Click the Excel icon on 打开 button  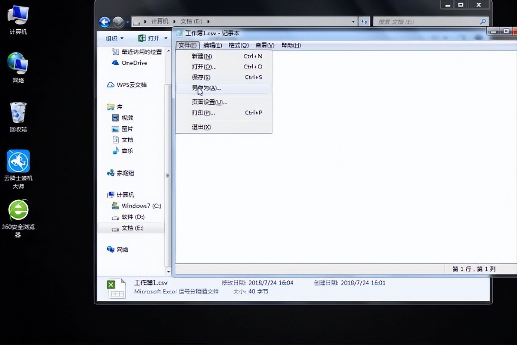(142, 38)
